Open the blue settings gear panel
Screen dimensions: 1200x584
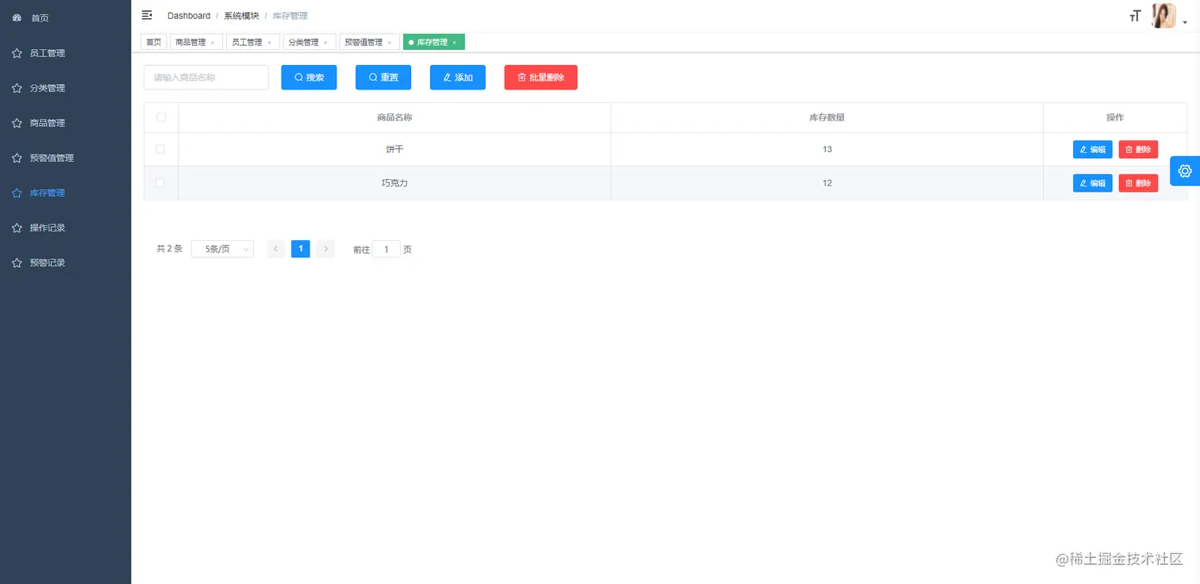click(1185, 170)
